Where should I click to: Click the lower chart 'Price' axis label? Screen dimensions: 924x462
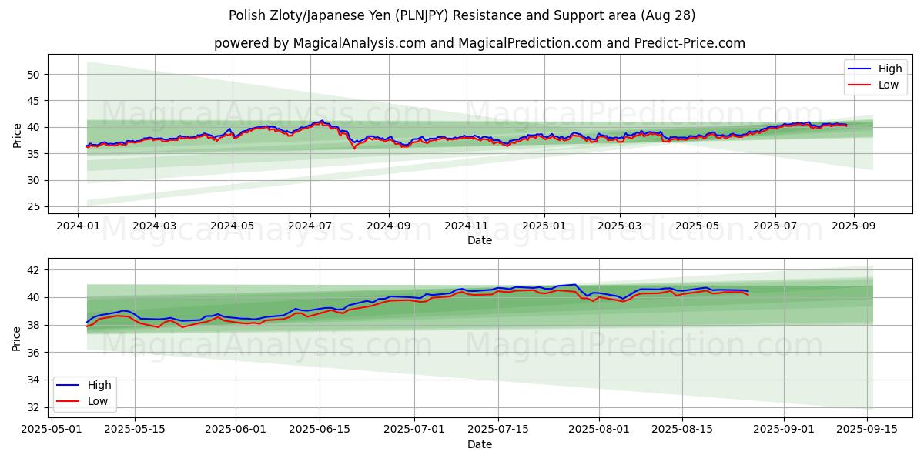tap(18, 338)
